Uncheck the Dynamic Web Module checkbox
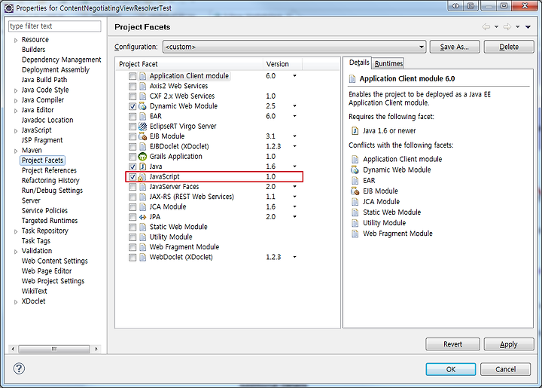This screenshot has height=388, width=542. click(132, 106)
